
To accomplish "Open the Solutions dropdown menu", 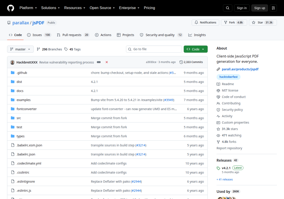I will click(x=50, y=8).
